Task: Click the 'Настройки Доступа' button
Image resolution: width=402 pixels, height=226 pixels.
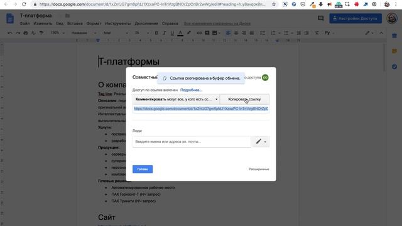Action: [356, 18]
